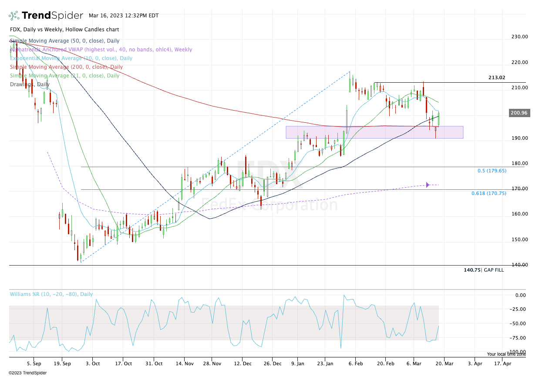Click the 20. Feb date axis label
This screenshot has height=377, width=539.
385,363
